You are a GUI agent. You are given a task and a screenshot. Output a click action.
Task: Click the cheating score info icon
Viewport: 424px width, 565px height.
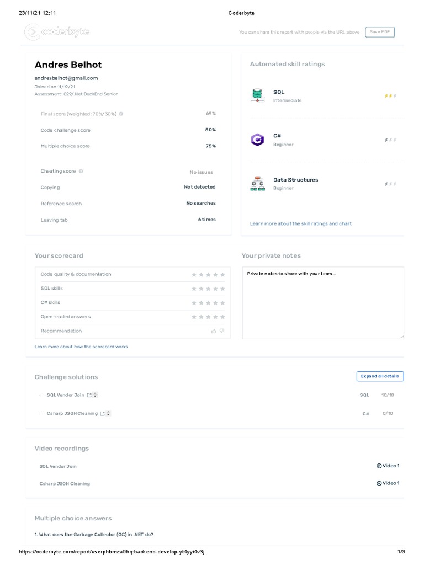coord(81,172)
